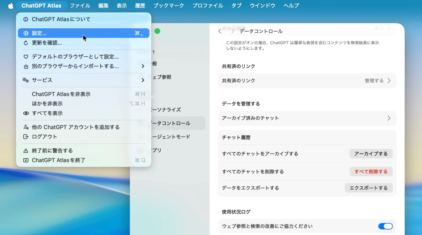Click the 使用状況ログ section heading
Screen dimensions: 422x235
coord(236,212)
